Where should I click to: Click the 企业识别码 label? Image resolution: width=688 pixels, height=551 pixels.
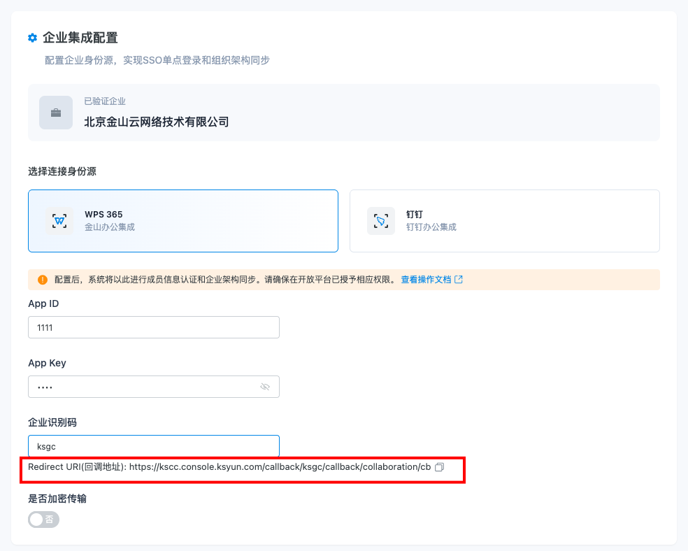[52, 422]
